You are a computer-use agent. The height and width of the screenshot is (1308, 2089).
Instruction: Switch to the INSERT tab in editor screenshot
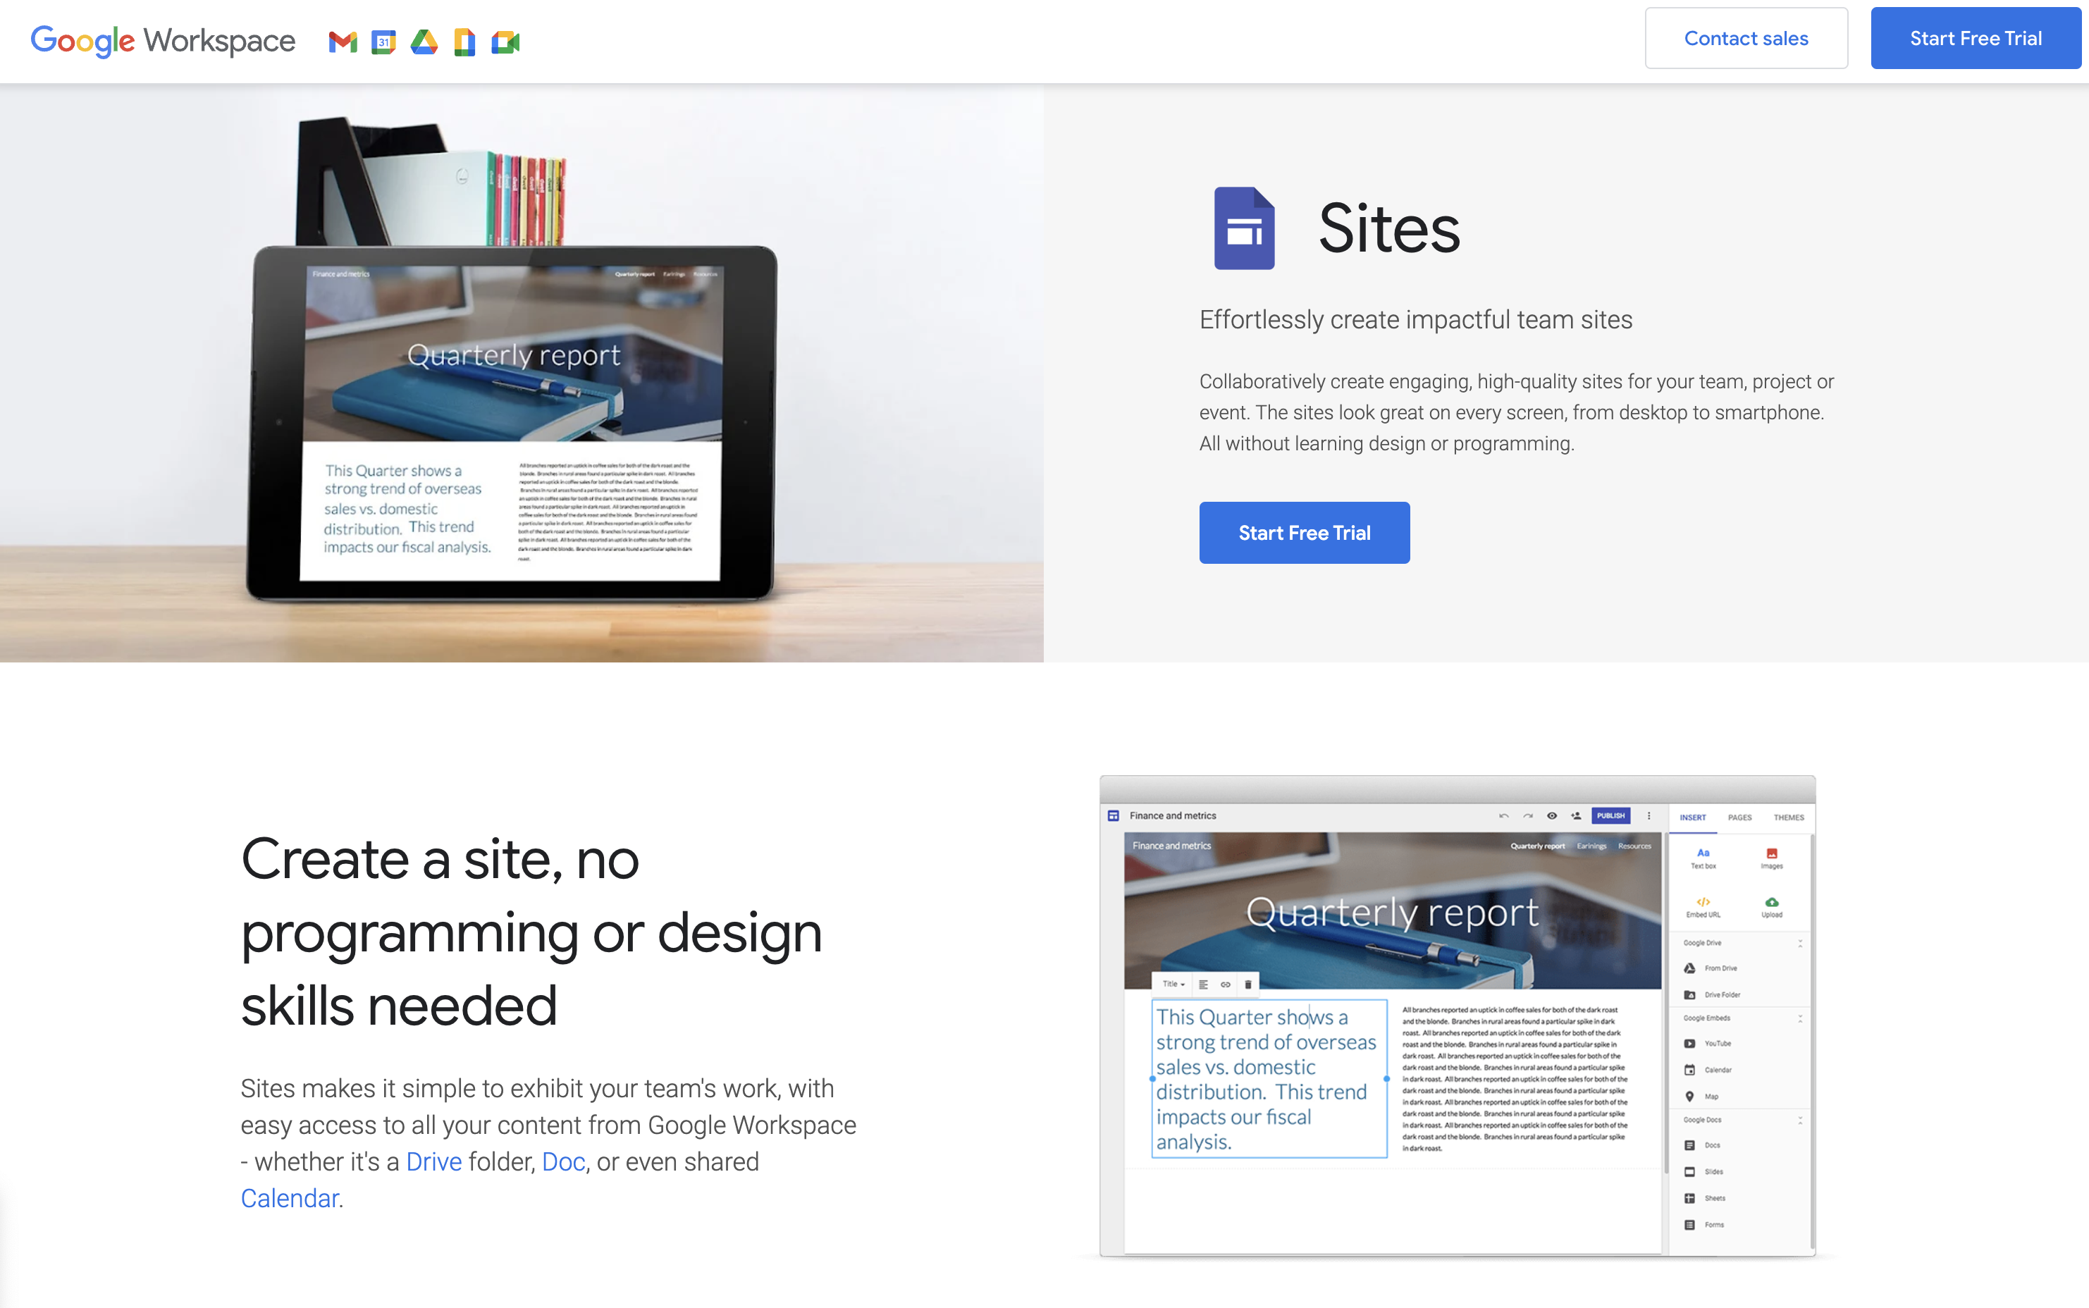[x=1693, y=817]
